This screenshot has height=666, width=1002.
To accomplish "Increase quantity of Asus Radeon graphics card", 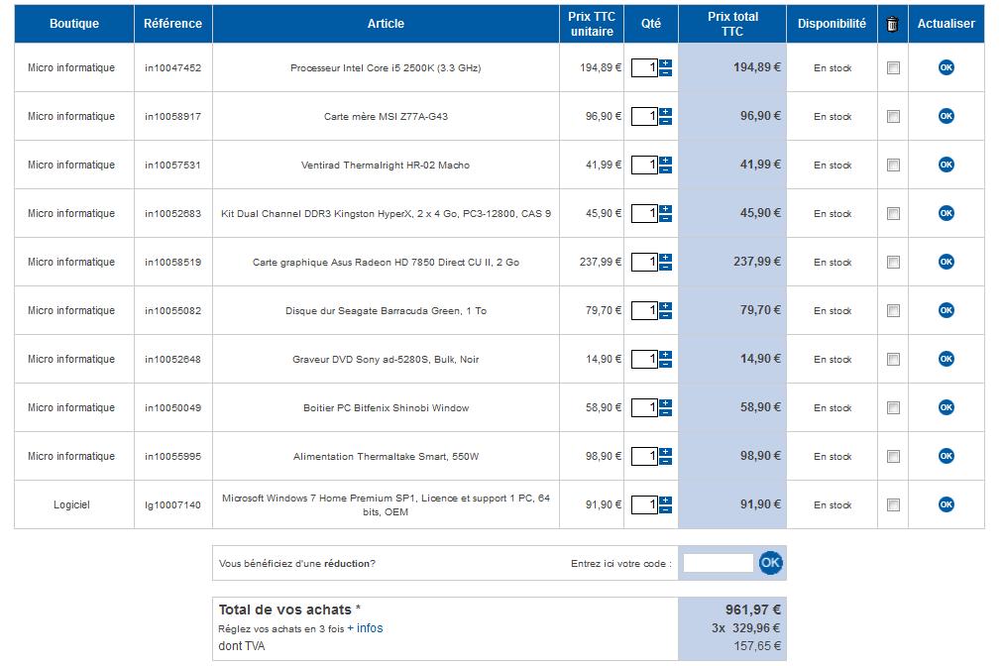I will (x=665, y=257).
